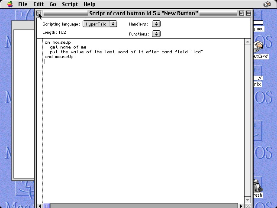Click the script window zoom box
The width and height of the screenshot is (277, 208).
(x=242, y=13)
